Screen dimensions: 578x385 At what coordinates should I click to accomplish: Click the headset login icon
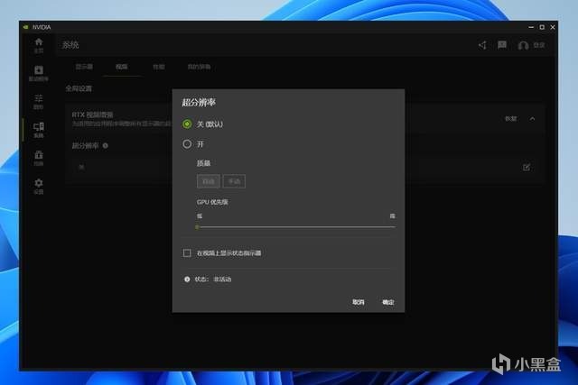point(523,45)
